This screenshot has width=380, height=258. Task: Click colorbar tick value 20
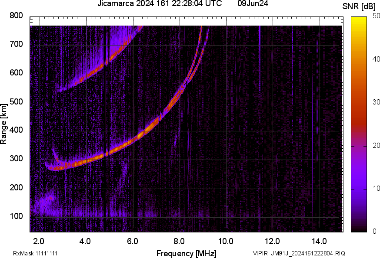point(376,145)
